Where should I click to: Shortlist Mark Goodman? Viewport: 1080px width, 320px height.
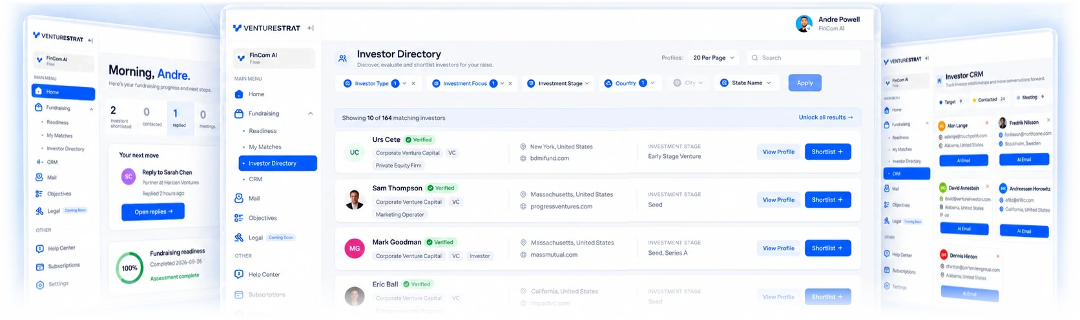coord(827,248)
